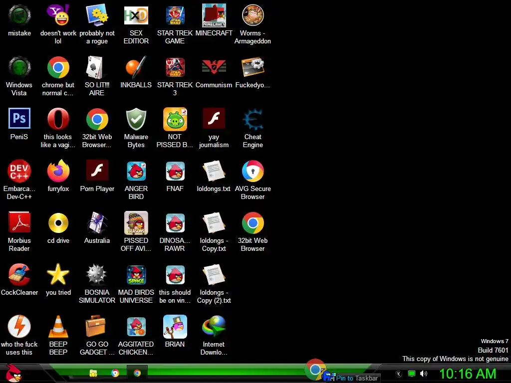Click the 'Australia' spider solitaire icon
The image size is (511, 383).
(97, 223)
